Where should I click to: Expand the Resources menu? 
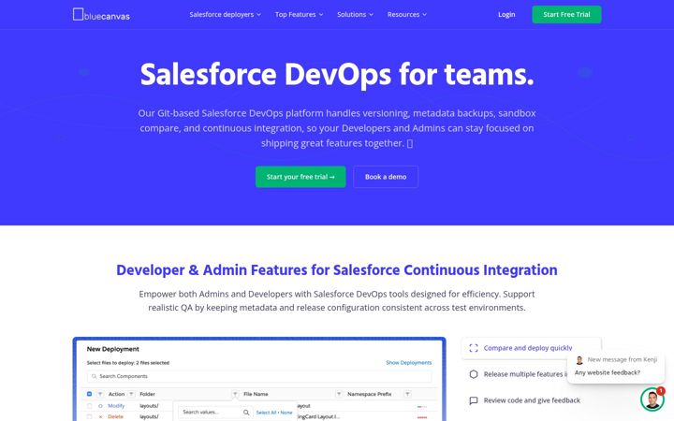406,15
